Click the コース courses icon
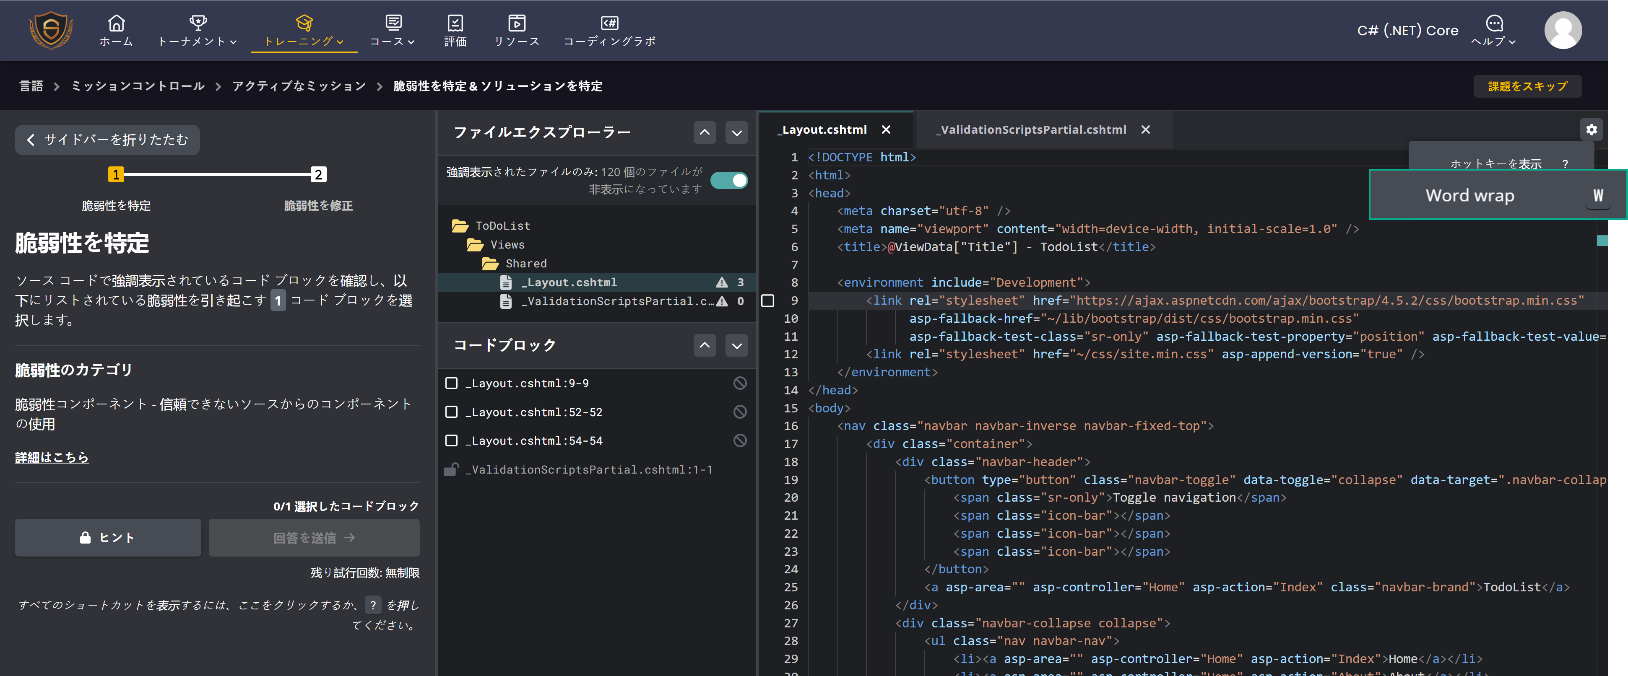 pyautogui.click(x=393, y=23)
